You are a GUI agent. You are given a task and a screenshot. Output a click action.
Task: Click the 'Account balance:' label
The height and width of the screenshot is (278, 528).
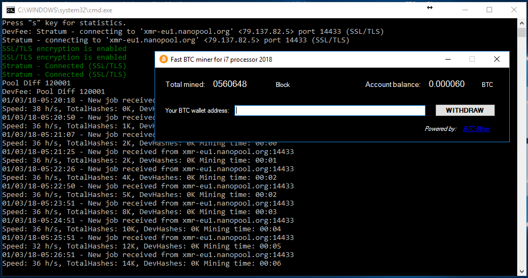(x=393, y=85)
